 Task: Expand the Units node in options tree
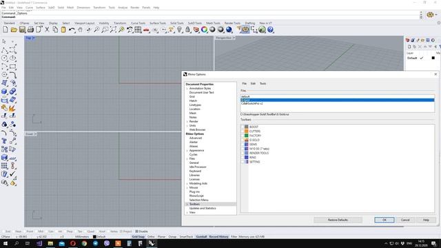click(187, 125)
